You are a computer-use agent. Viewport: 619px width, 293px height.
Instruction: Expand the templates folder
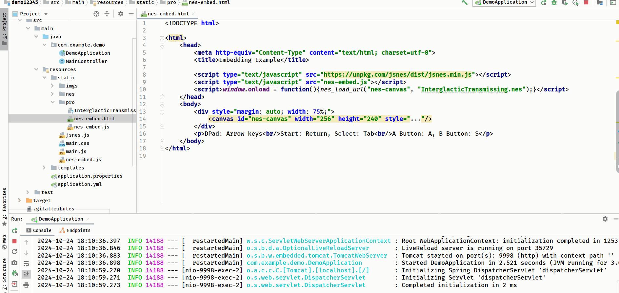[44, 168]
